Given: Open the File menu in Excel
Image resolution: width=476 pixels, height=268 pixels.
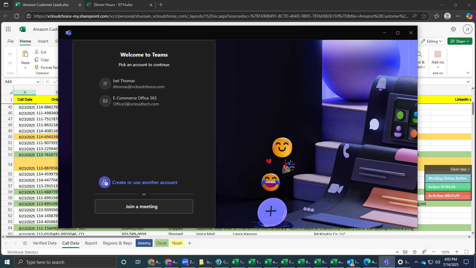Looking at the screenshot, I should tap(10, 41).
